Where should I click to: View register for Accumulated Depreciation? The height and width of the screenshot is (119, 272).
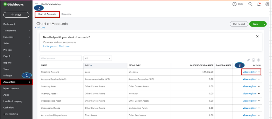[249, 115]
